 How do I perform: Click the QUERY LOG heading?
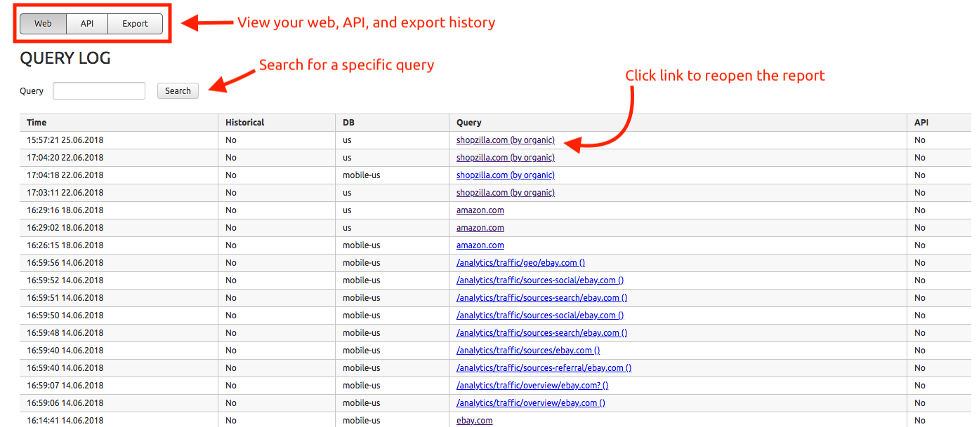pos(65,58)
